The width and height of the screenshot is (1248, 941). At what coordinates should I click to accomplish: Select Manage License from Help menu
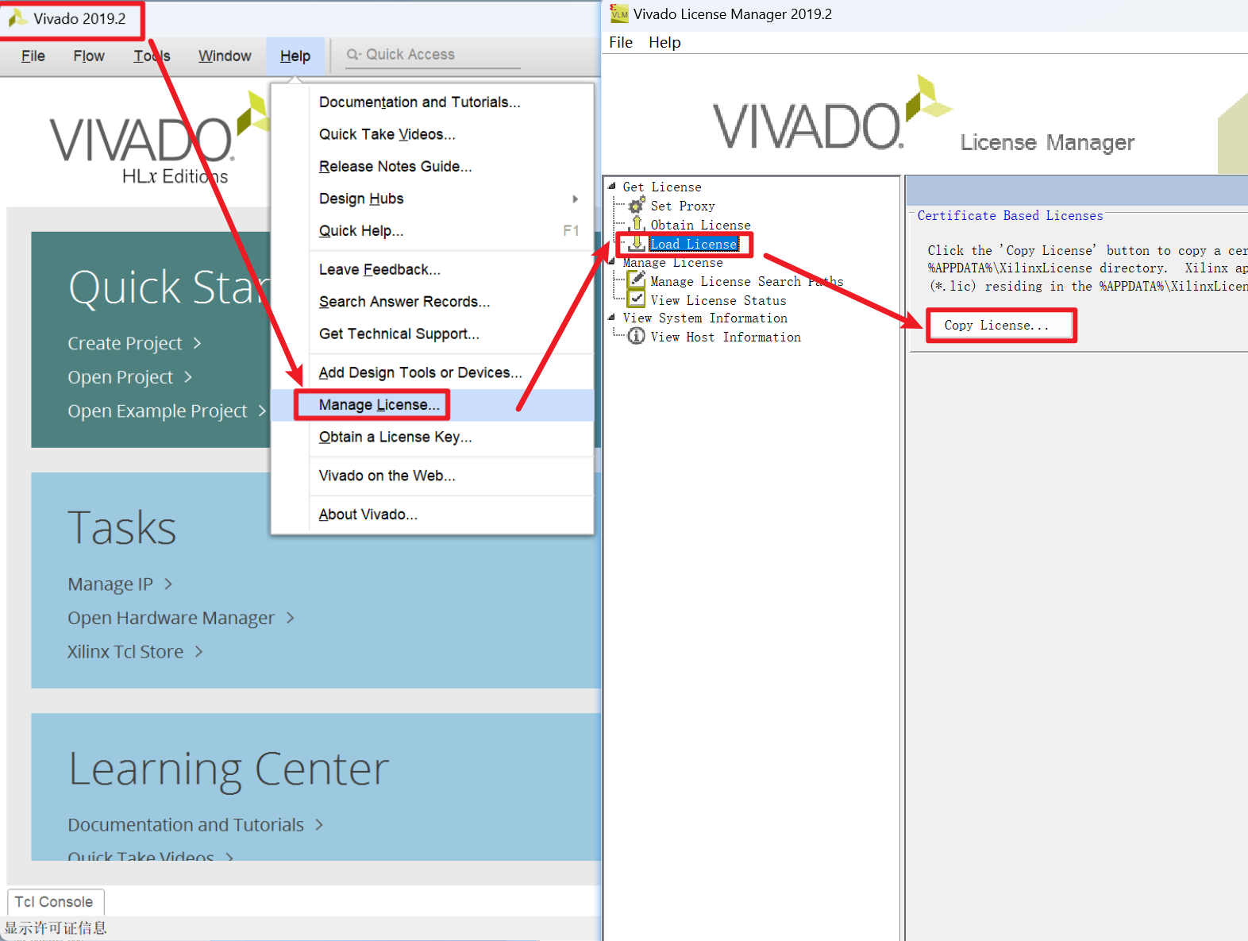379,405
